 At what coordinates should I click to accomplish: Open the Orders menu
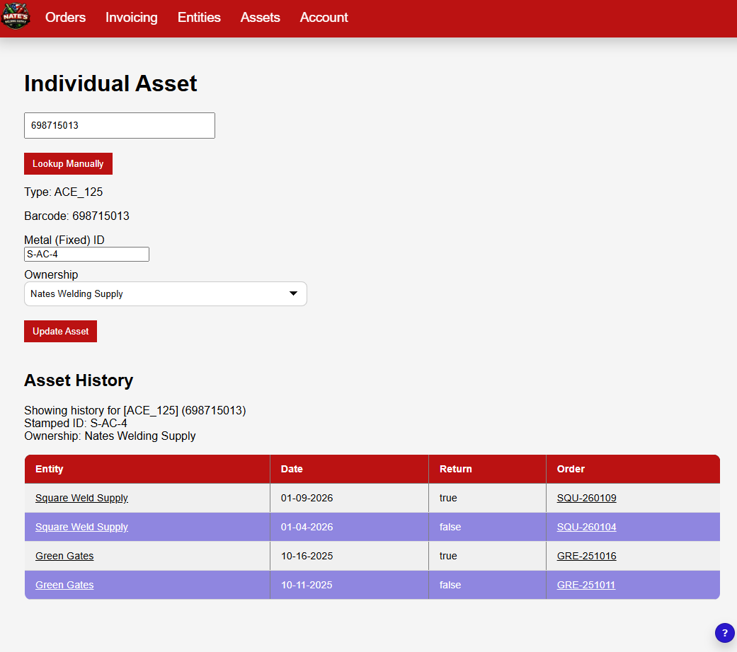pos(65,18)
